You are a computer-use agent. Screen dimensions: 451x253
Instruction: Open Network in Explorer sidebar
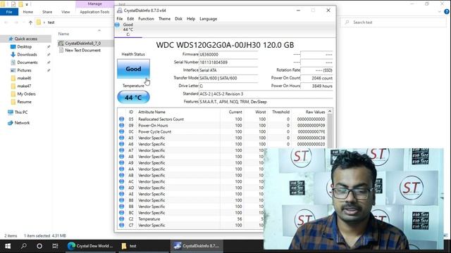22,123
